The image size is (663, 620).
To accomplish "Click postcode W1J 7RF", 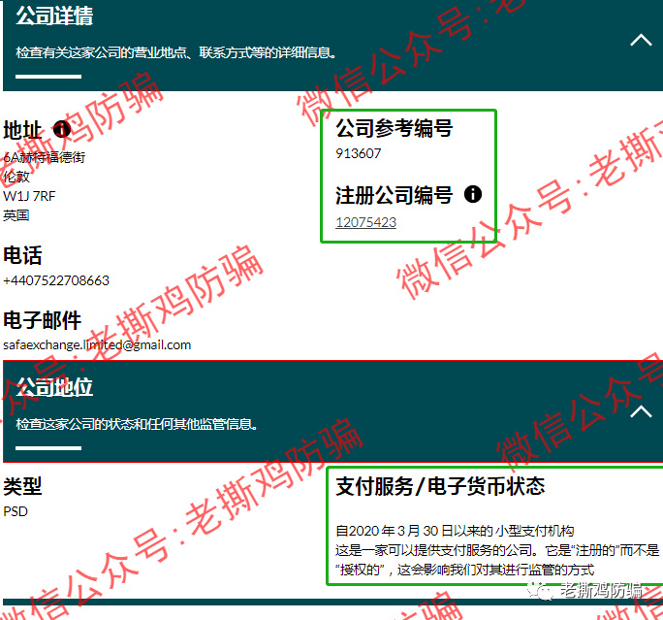I will tap(29, 196).
